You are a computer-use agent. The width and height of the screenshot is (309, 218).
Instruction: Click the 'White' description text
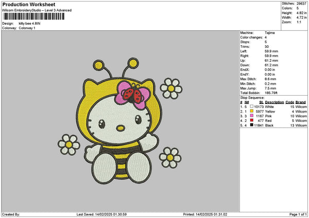click(x=269, y=107)
